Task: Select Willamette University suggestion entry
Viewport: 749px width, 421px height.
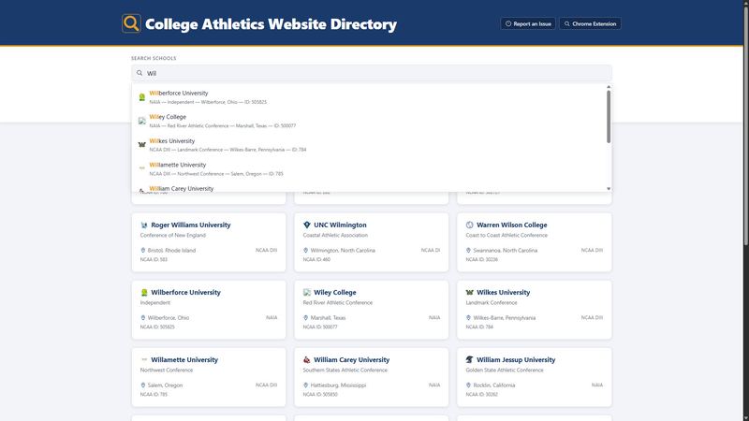Action: [x=369, y=169]
